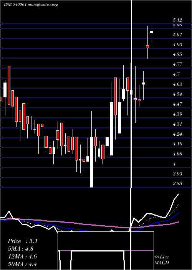This screenshot has height=270, width=192.
Task: Click the 3.93 price axis label
Action: 177,174
